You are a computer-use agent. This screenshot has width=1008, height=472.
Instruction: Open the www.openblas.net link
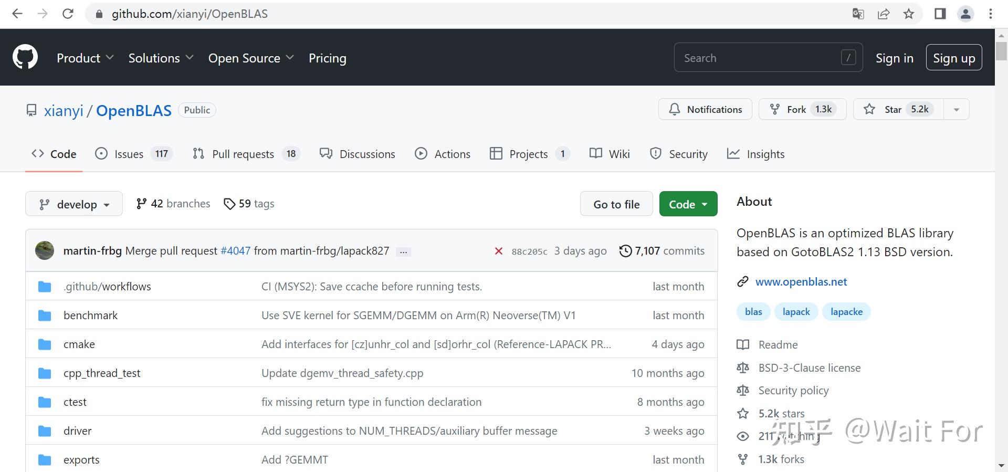pyautogui.click(x=801, y=282)
